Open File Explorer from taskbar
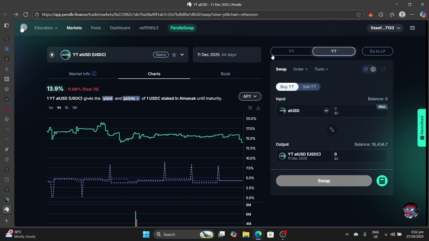This screenshot has height=241, width=429. click(246, 234)
